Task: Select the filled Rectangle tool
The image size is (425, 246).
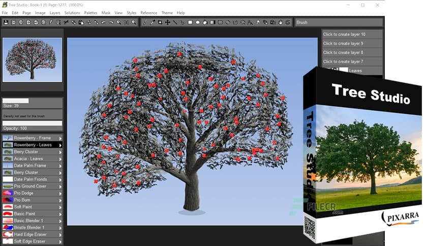Action: pyautogui.click(x=190, y=22)
